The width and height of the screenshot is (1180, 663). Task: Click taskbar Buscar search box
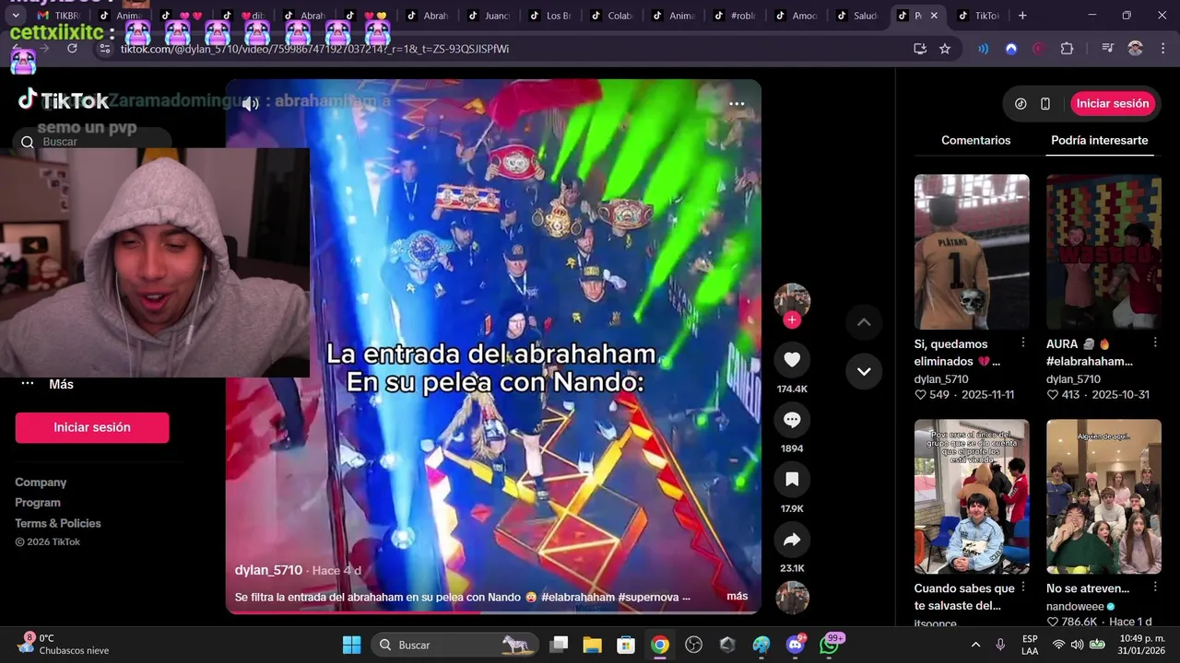(x=454, y=645)
